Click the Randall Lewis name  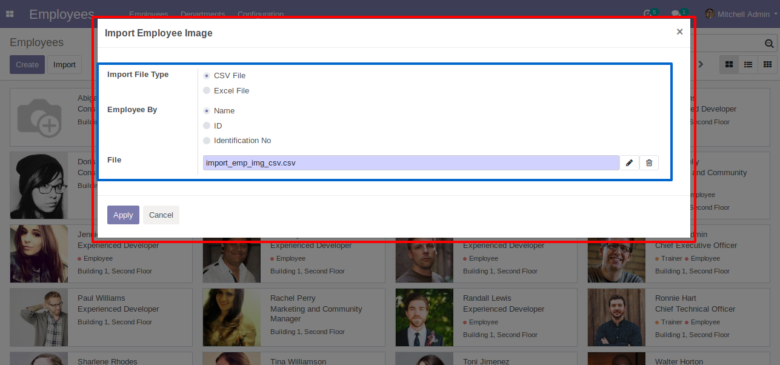(x=487, y=298)
